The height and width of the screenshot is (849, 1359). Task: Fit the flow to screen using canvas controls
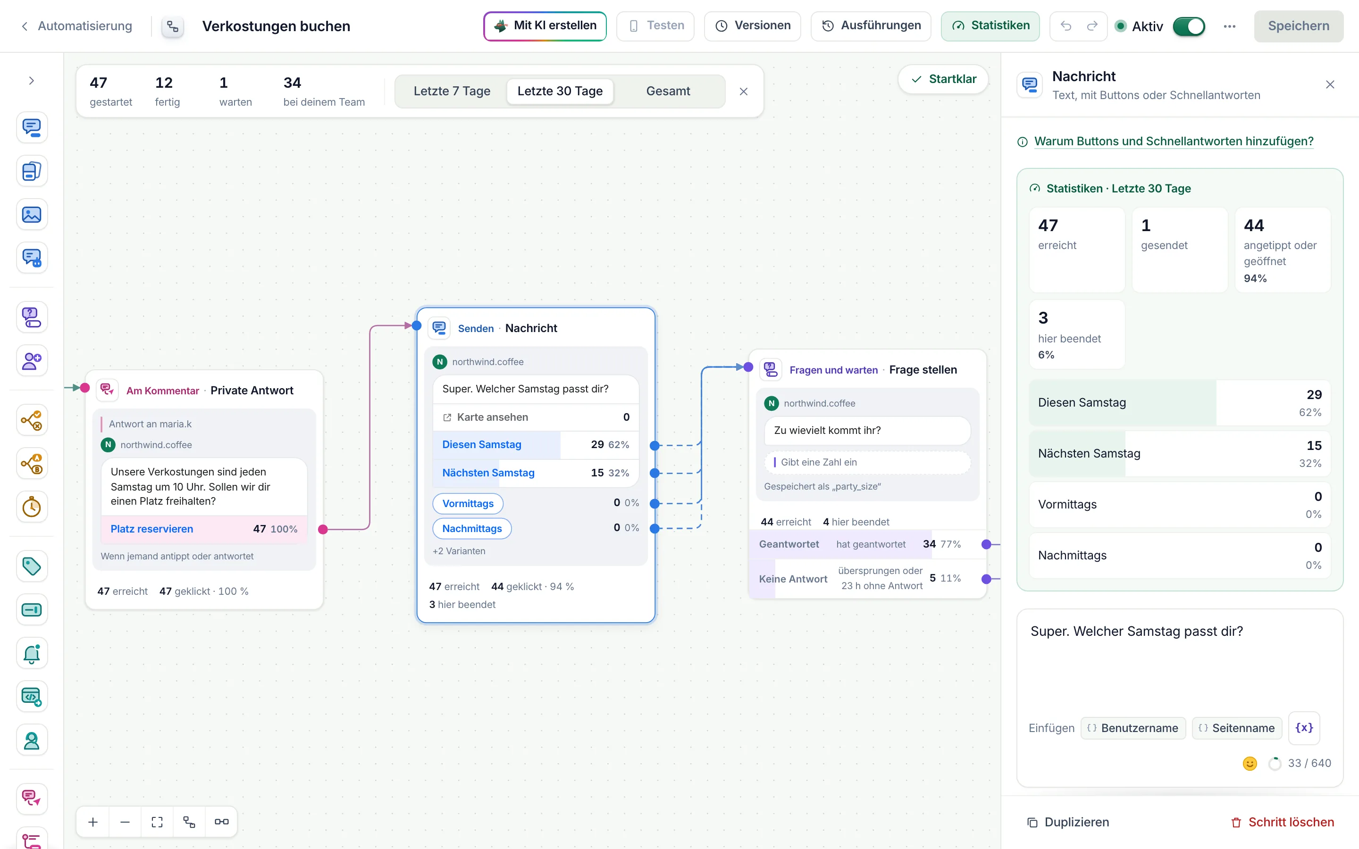click(x=157, y=822)
